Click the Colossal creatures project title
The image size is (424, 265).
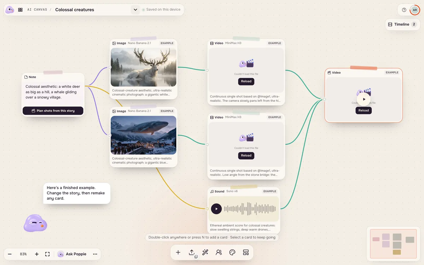75,10
